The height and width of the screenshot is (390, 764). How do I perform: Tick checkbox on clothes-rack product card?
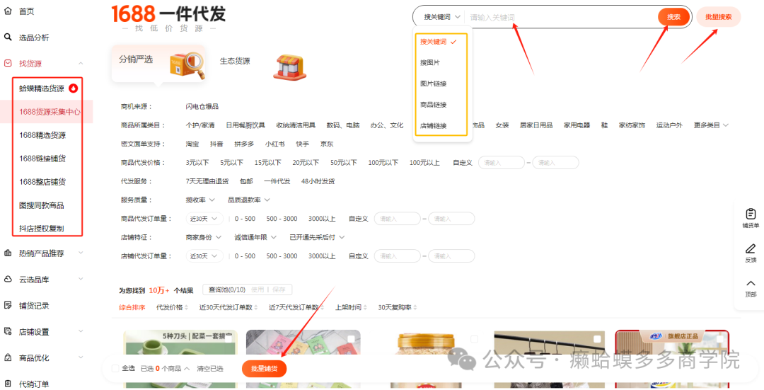point(597,339)
